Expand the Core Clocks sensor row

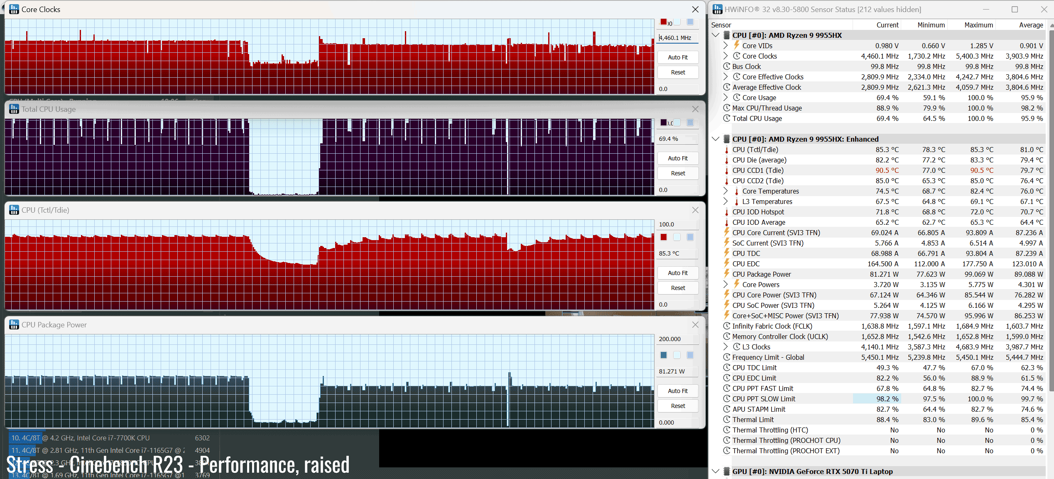pyautogui.click(x=726, y=56)
